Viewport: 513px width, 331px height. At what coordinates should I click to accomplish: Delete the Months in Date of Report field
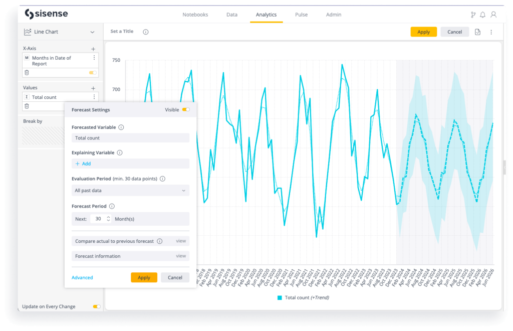coord(27,73)
